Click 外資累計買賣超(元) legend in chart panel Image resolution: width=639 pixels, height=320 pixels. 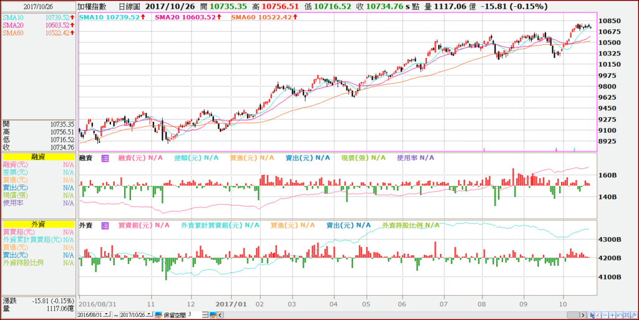click(220, 225)
